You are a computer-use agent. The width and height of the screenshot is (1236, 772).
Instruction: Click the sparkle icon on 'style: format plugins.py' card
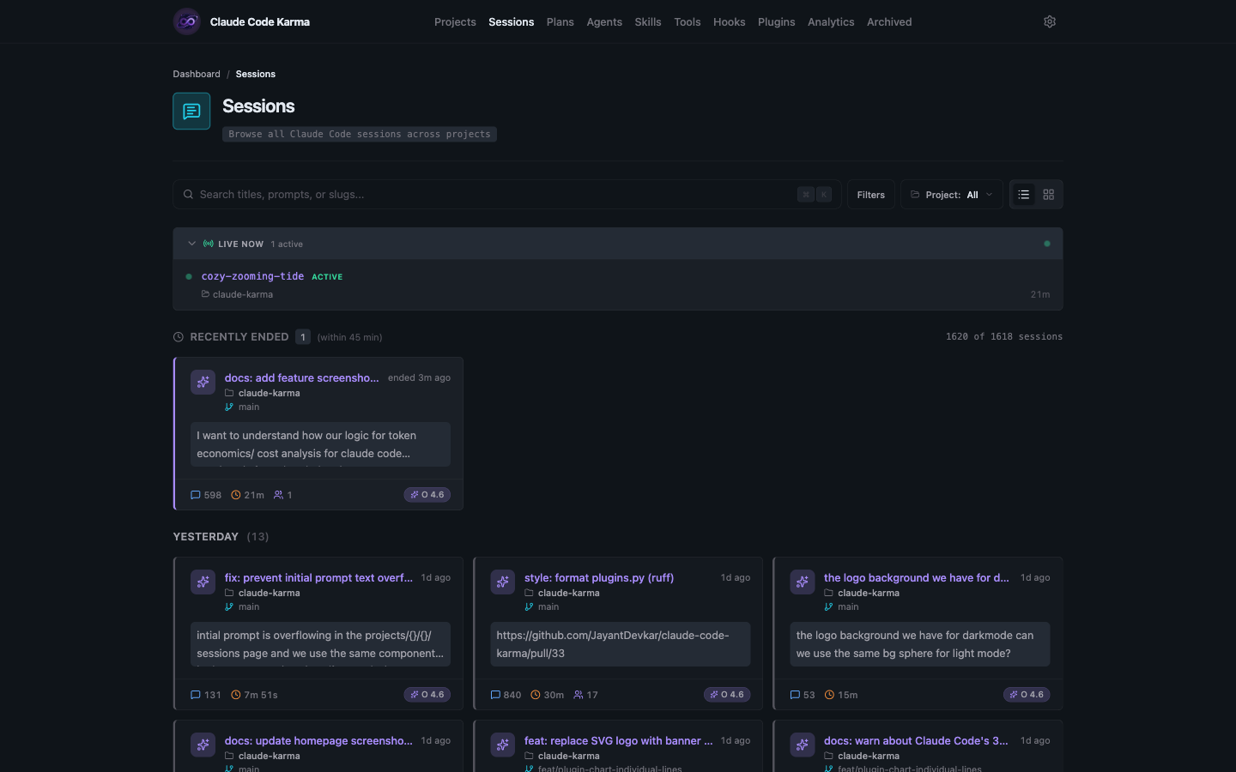click(x=502, y=582)
